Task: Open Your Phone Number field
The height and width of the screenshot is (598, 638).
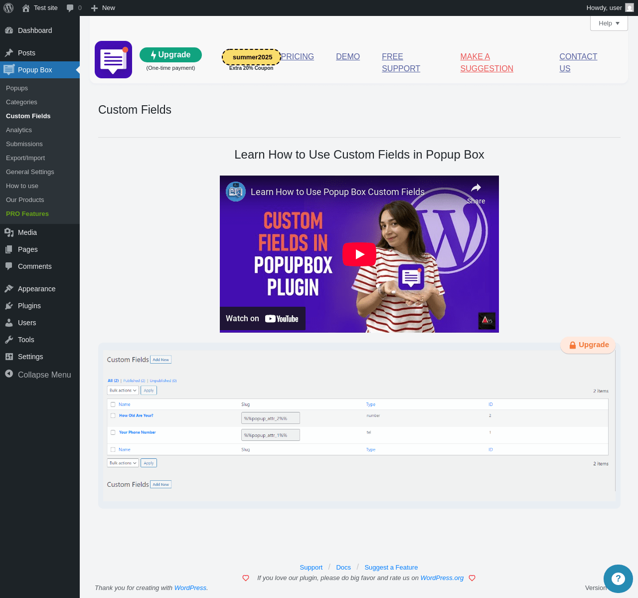Action: (138, 432)
